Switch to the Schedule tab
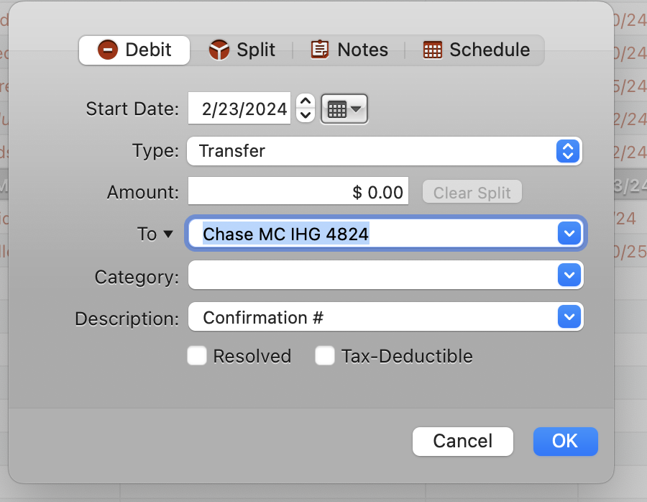This screenshot has width=647, height=502. (477, 50)
